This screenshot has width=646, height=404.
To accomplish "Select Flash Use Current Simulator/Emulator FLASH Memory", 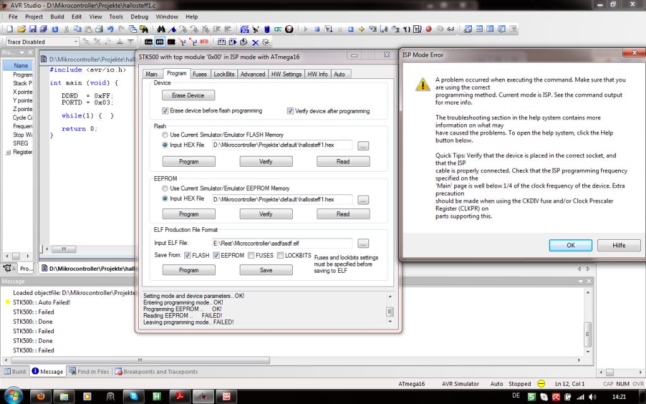I will point(165,135).
